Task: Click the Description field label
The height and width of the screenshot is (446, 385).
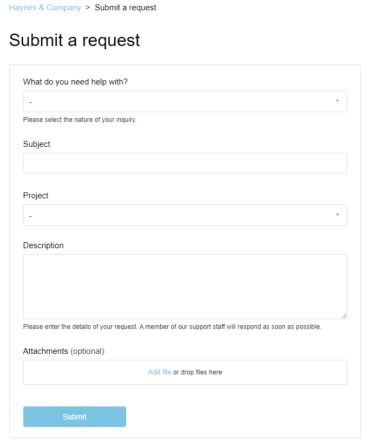Action: pyautogui.click(x=43, y=245)
